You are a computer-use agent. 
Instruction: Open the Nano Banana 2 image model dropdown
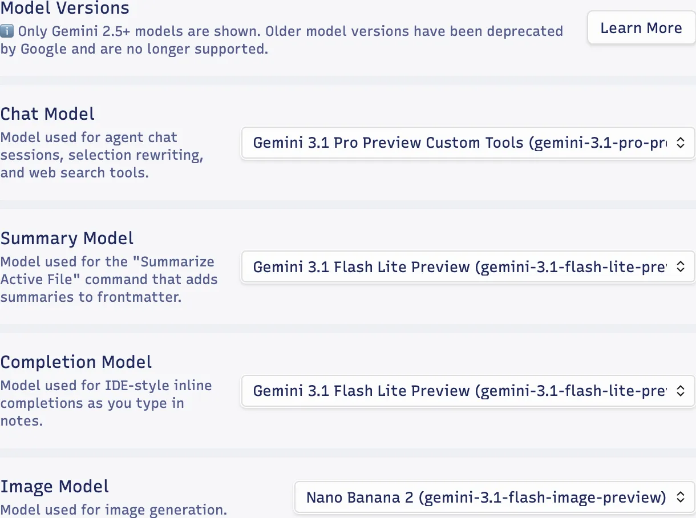pos(486,497)
